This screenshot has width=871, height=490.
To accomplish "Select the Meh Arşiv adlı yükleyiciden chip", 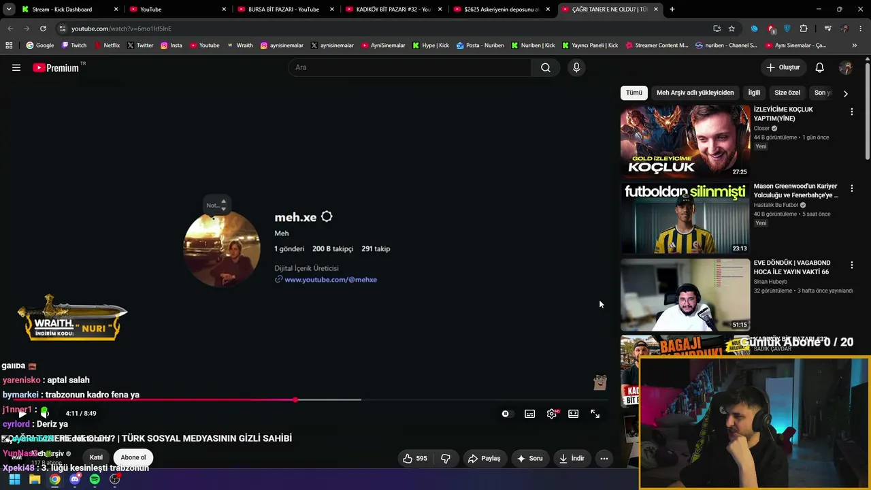I will pos(695,93).
